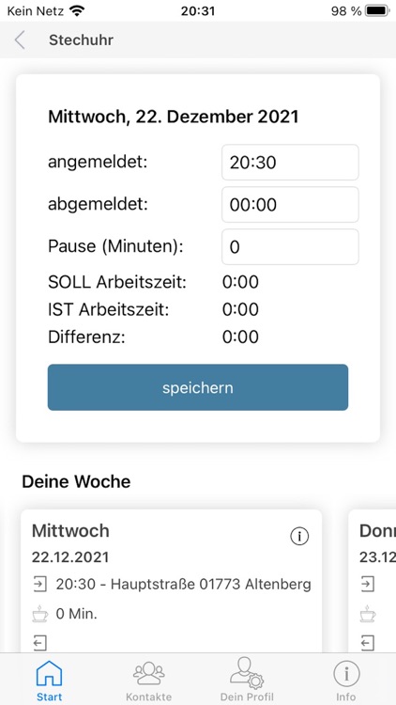Screen dimensions: 396x705
Task: Tap check-in icon on Donnerstag card
Action: [368, 585]
